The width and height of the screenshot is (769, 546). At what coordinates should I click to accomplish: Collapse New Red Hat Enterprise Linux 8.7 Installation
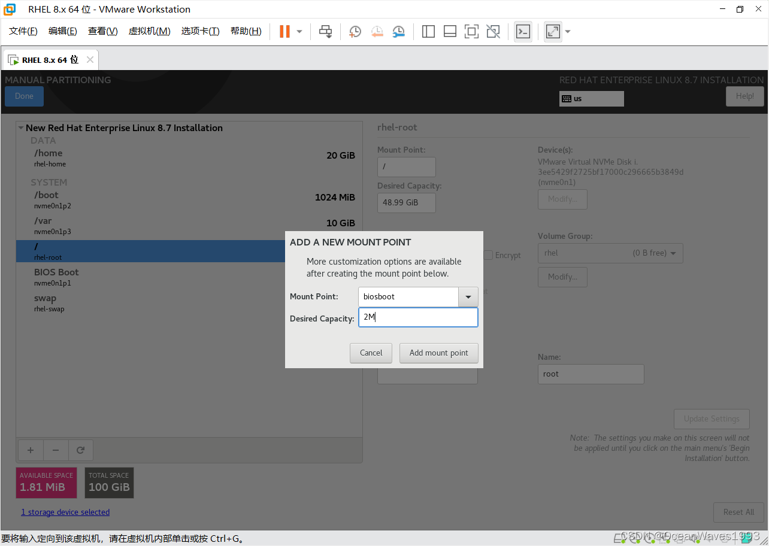[21, 128]
